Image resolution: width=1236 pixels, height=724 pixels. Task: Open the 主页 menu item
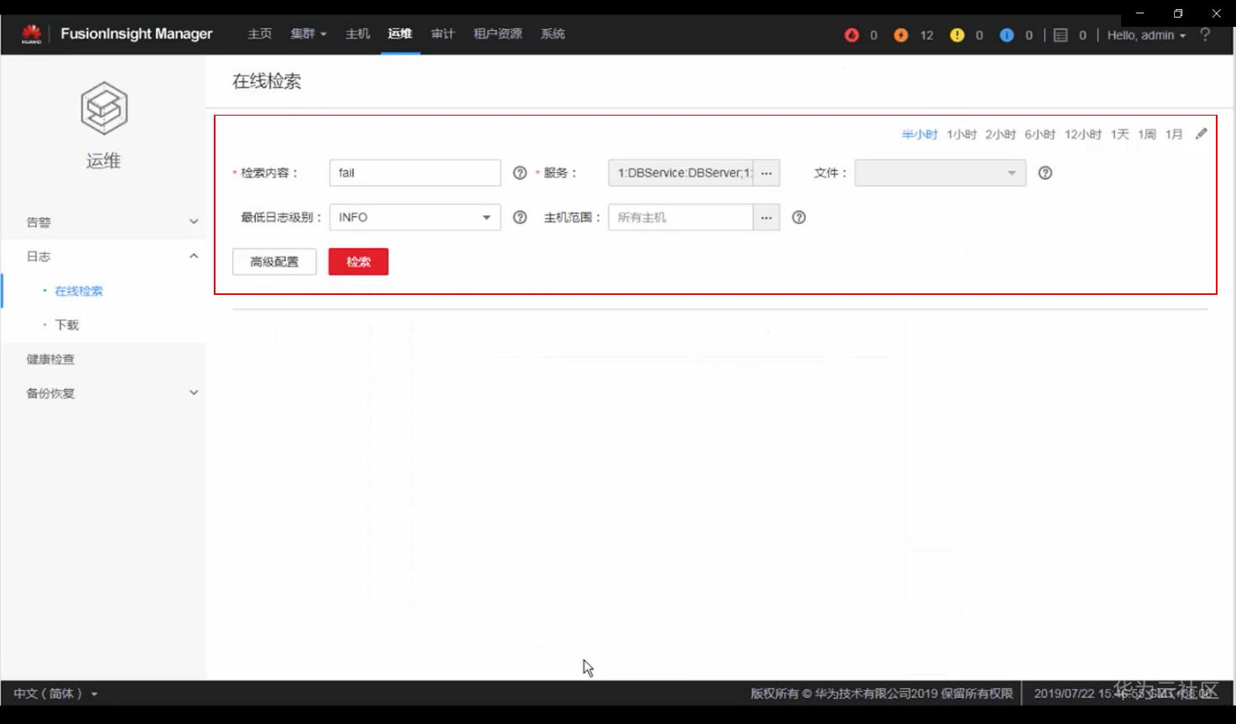click(260, 34)
